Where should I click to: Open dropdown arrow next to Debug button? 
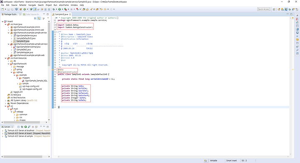coord(56,9)
